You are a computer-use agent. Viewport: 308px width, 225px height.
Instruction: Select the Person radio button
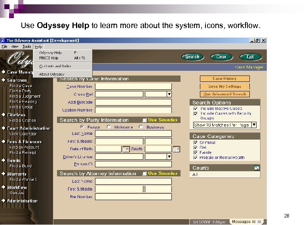pos(82,127)
